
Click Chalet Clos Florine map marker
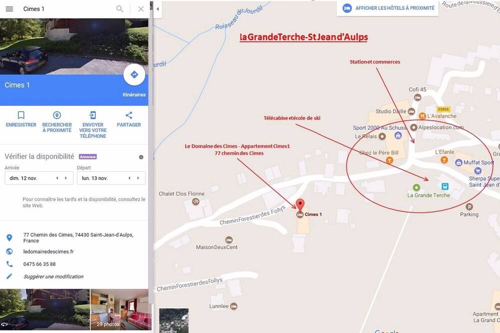pyautogui.click(x=196, y=201)
